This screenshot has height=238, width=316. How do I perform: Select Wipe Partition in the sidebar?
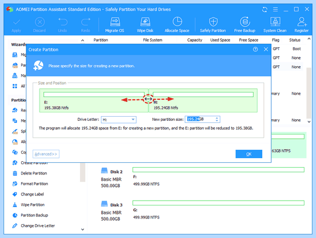pyautogui.click(x=33, y=204)
